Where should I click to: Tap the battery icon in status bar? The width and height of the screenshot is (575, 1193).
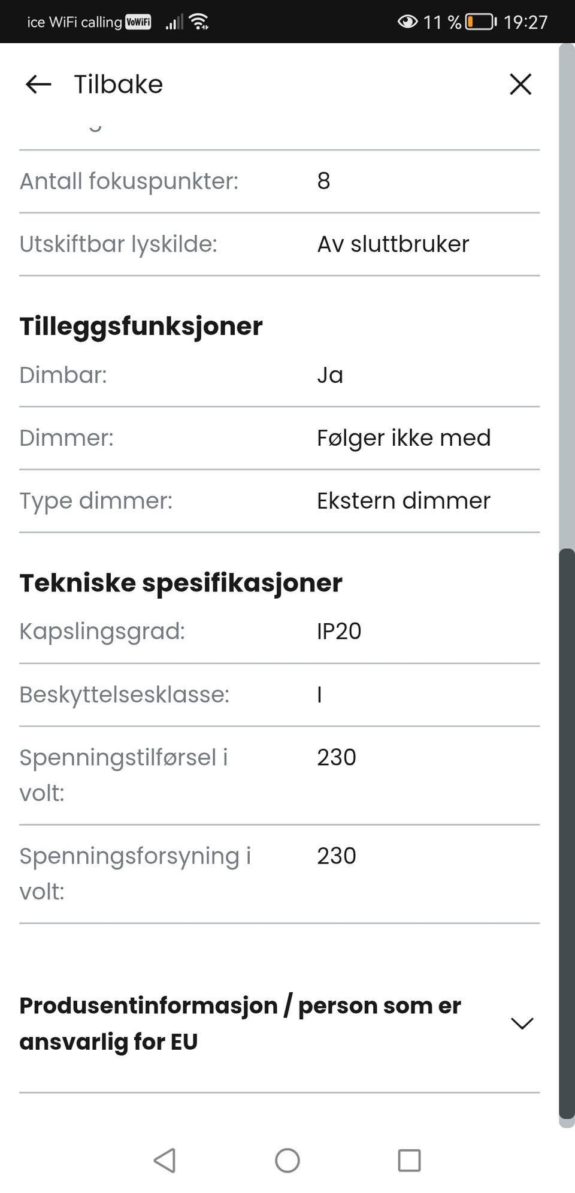click(x=481, y=22)
